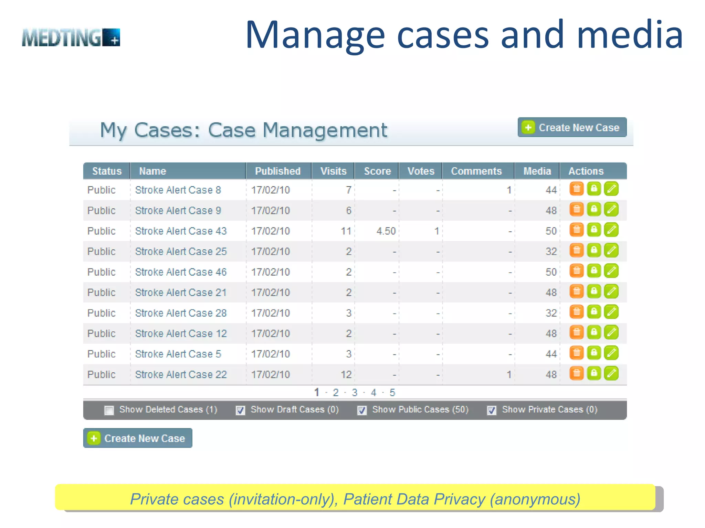Go to page 2 of cases
This screenshot has height=528, width=705.
point(336,393)
